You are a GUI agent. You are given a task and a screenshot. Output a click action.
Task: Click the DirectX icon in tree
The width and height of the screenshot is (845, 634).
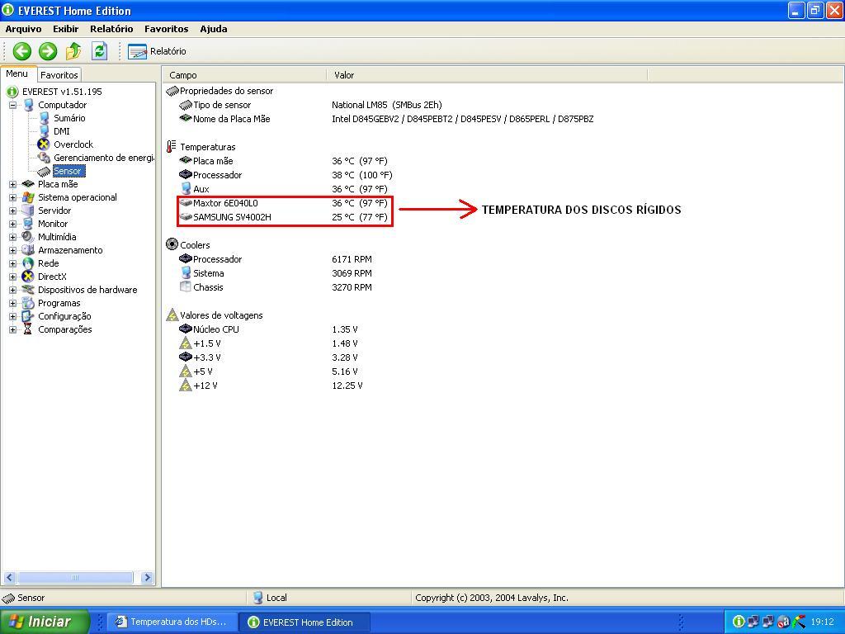pyautogui.click(x=28, y=277)
